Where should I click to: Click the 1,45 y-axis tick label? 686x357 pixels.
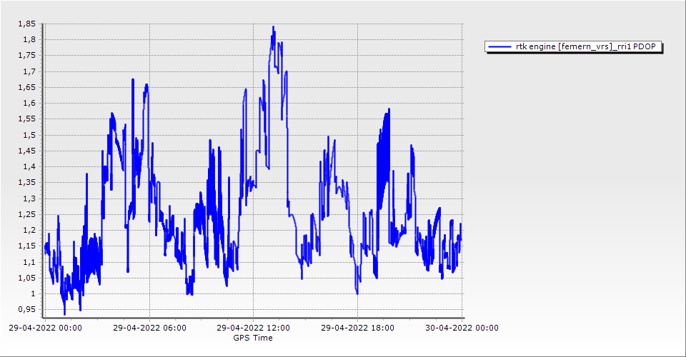26,151
